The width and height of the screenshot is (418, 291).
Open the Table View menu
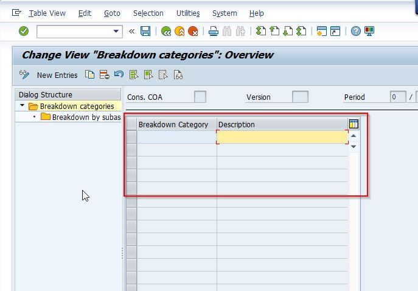[x=47, y=13]
